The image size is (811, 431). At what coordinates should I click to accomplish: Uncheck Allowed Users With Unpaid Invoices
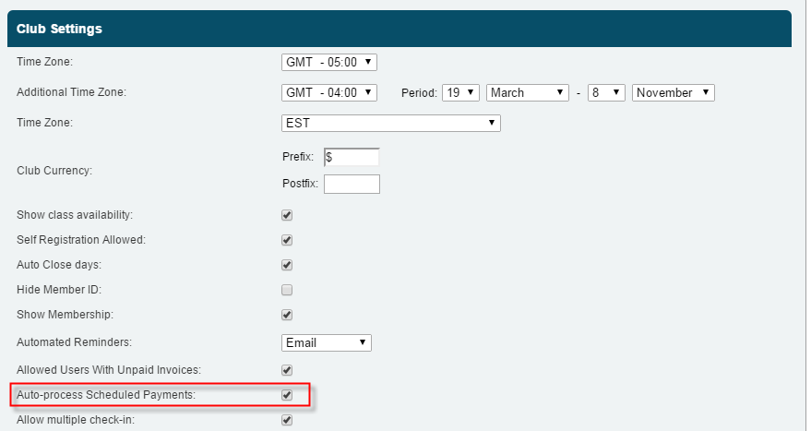tap(287, 370)
